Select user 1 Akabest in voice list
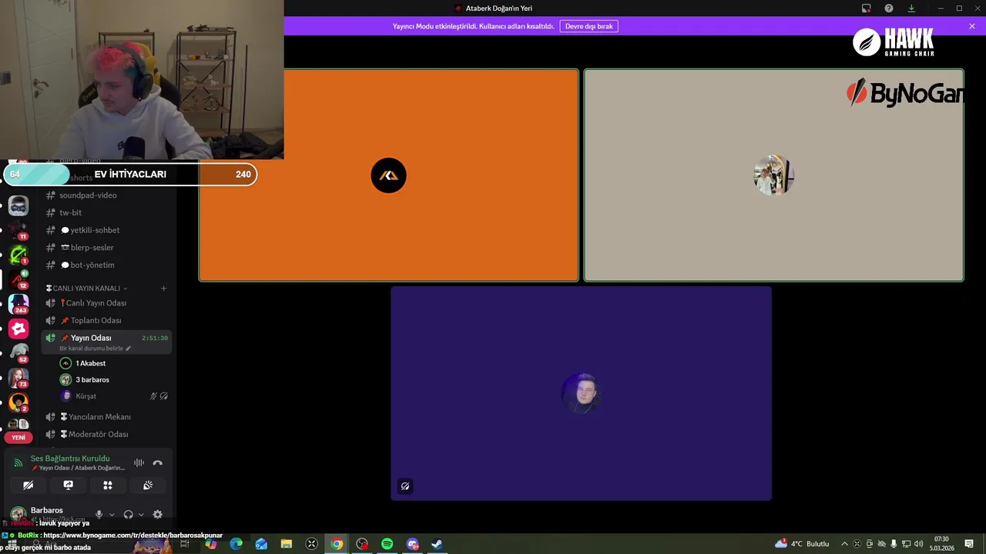 click(90, 363)
